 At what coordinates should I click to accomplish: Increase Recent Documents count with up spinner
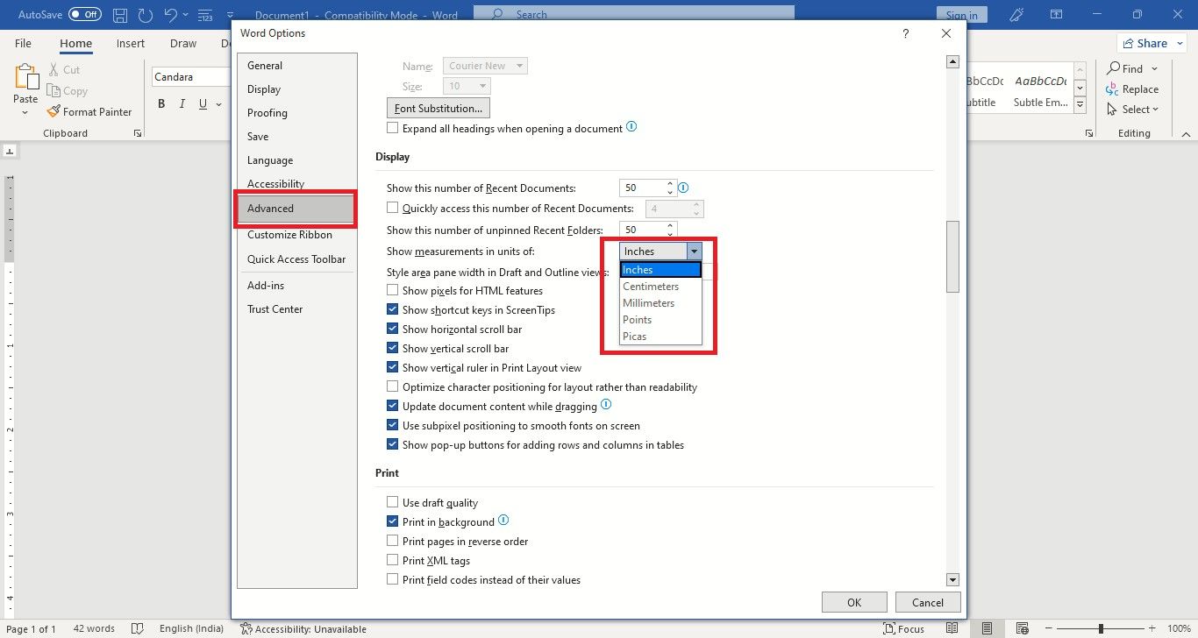coord(670,184)
